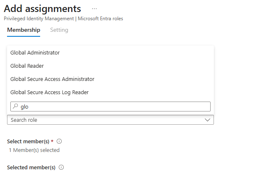Click the magnifier icon in search box
Screen dimensions: 264x173
15,107
